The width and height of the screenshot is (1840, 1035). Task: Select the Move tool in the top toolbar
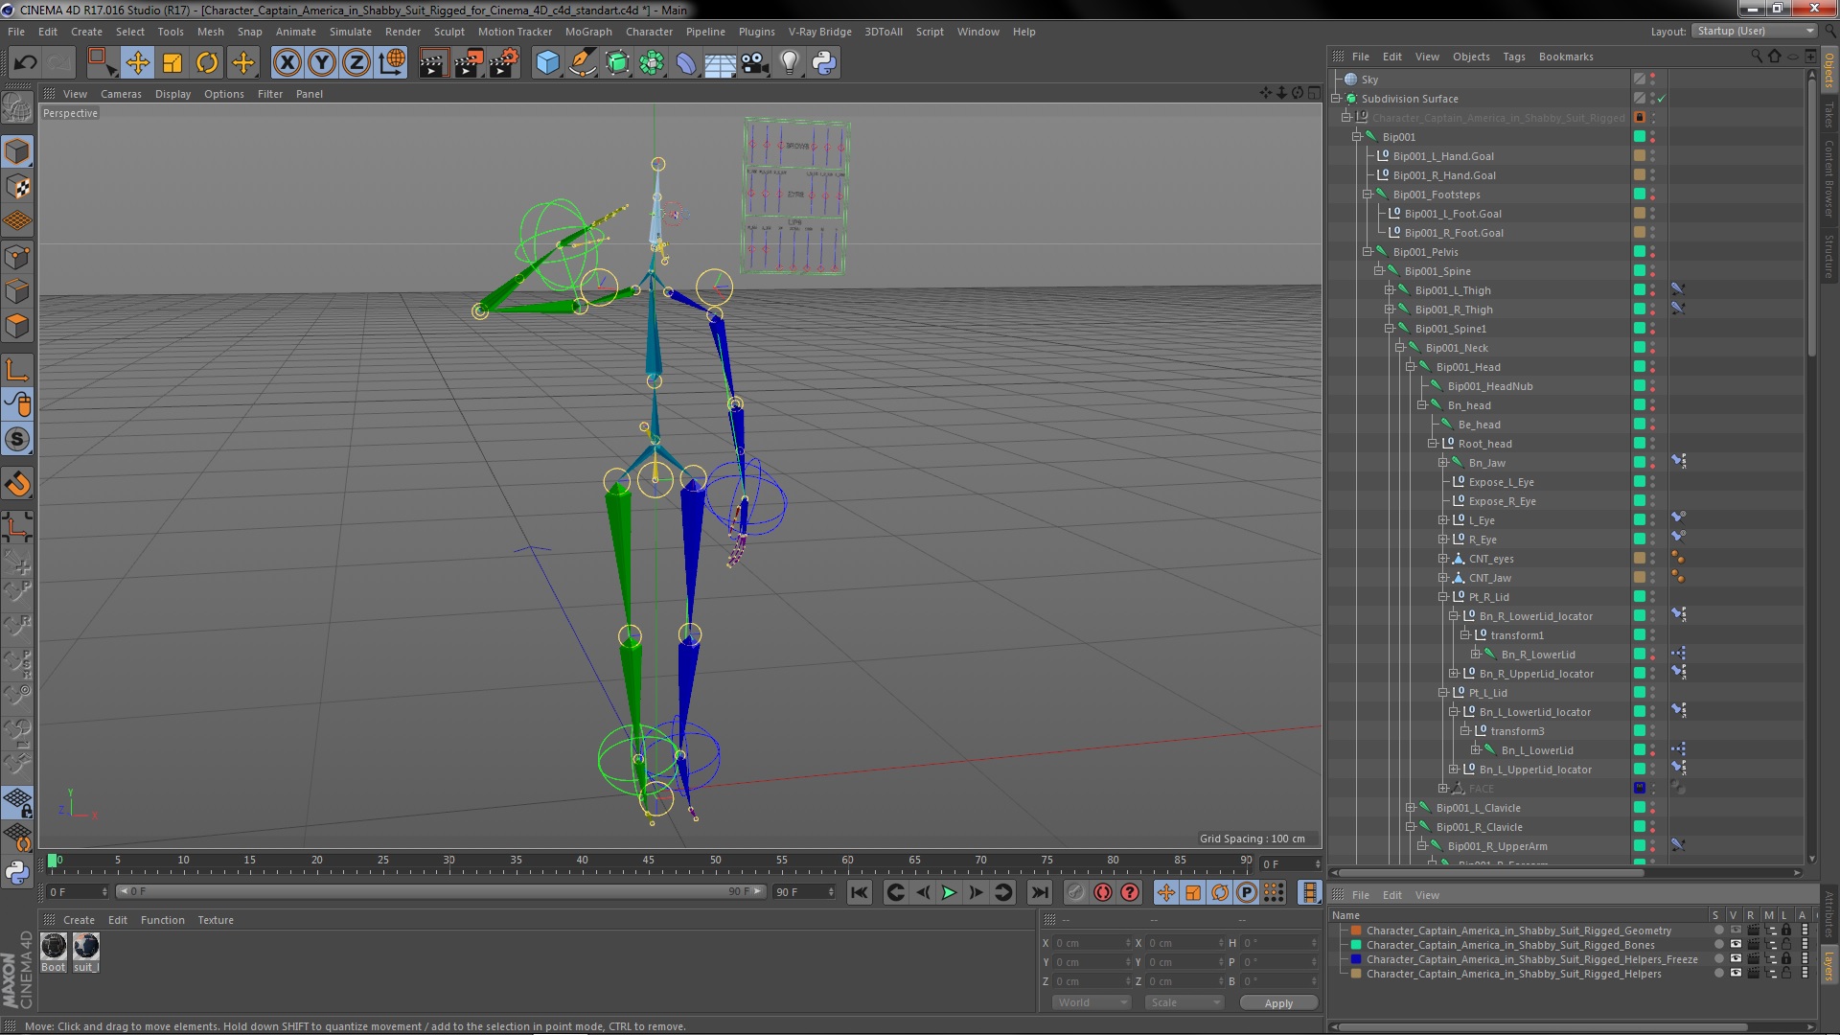(137, 63)
